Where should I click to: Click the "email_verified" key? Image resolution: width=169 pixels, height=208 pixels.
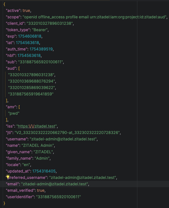click(20, 190)
